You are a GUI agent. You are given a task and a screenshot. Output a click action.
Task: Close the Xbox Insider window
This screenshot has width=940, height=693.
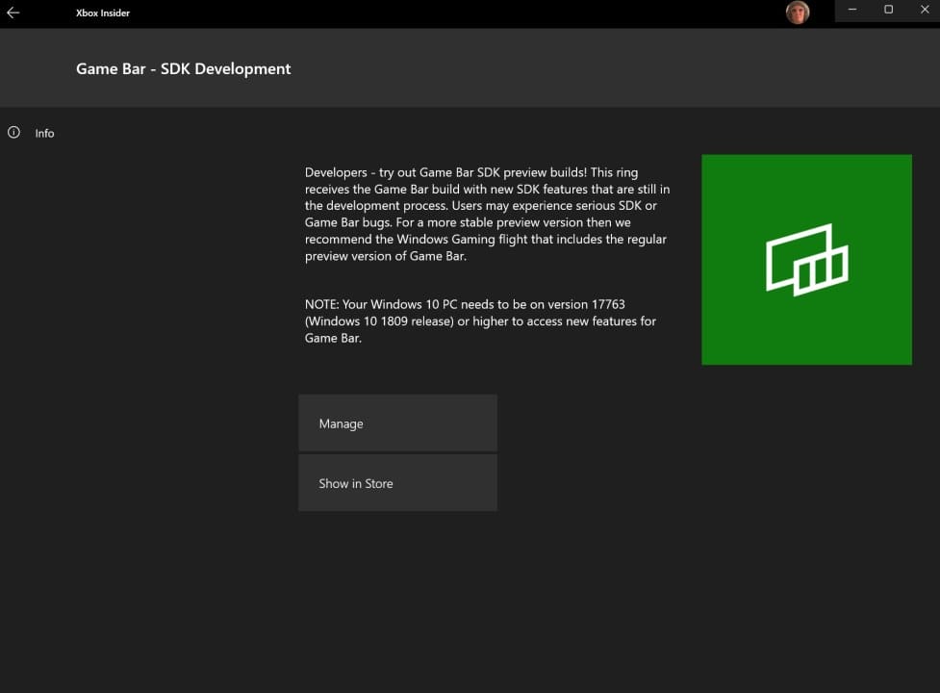tap(924, 11)
